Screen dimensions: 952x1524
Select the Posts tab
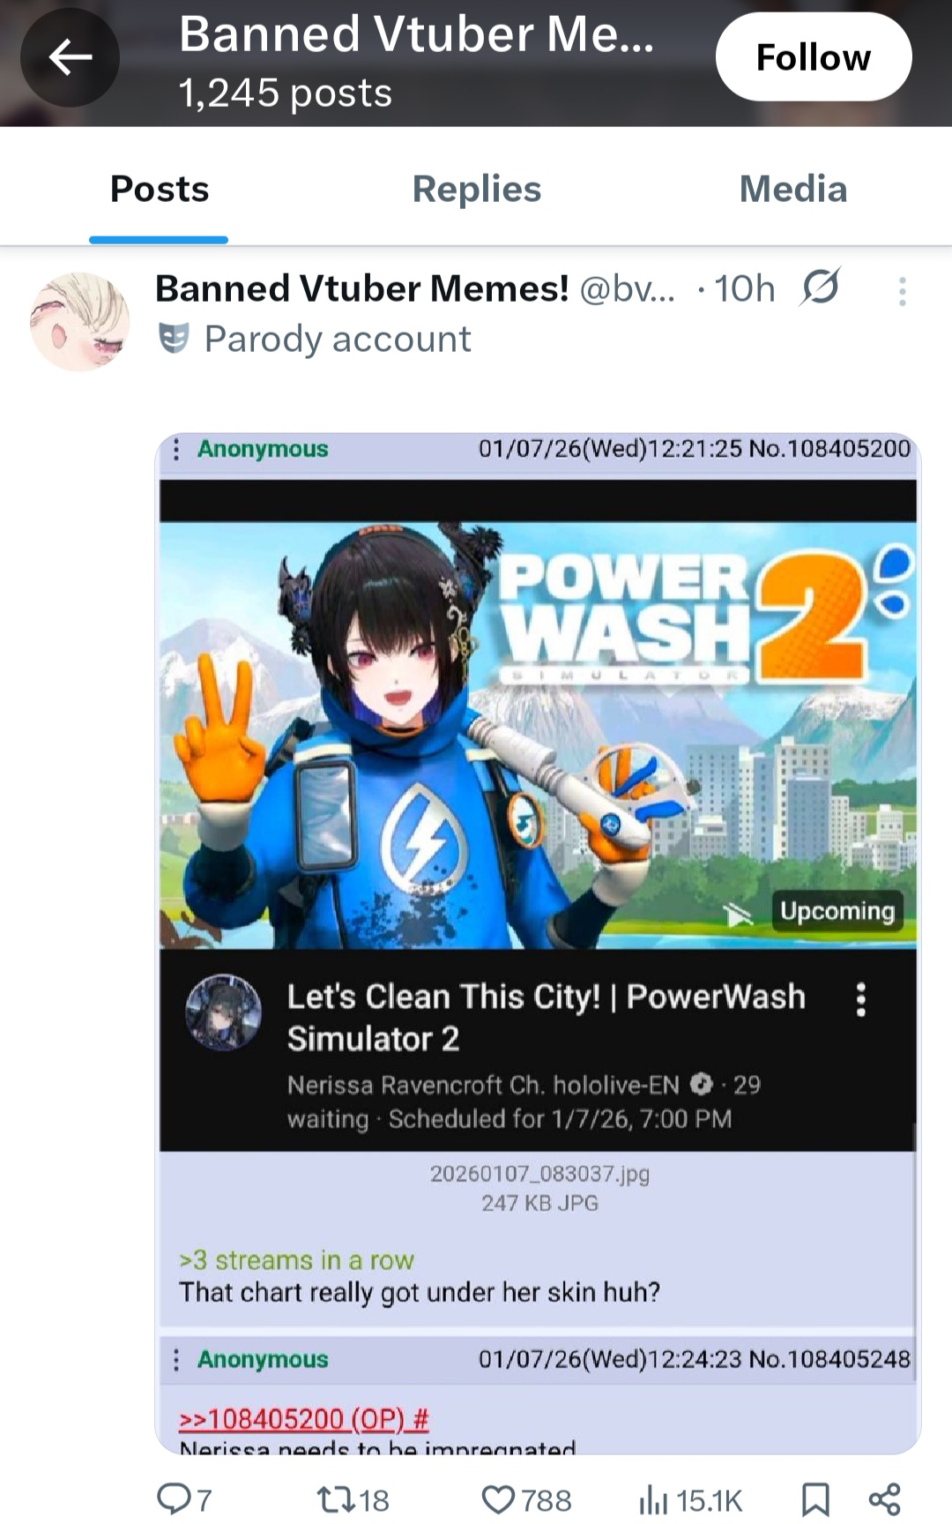[x=160, y=189]
